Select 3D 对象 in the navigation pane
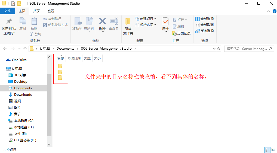This screenshot has height=153, width=277. (17, 75)
